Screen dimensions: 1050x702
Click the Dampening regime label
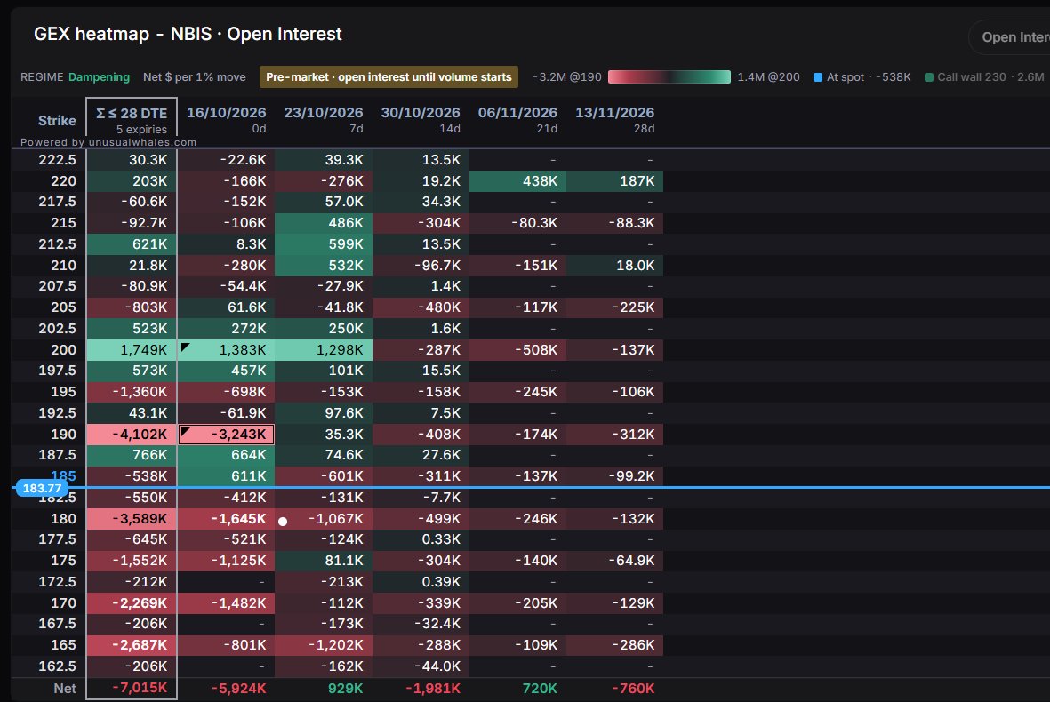coord(99,77)
